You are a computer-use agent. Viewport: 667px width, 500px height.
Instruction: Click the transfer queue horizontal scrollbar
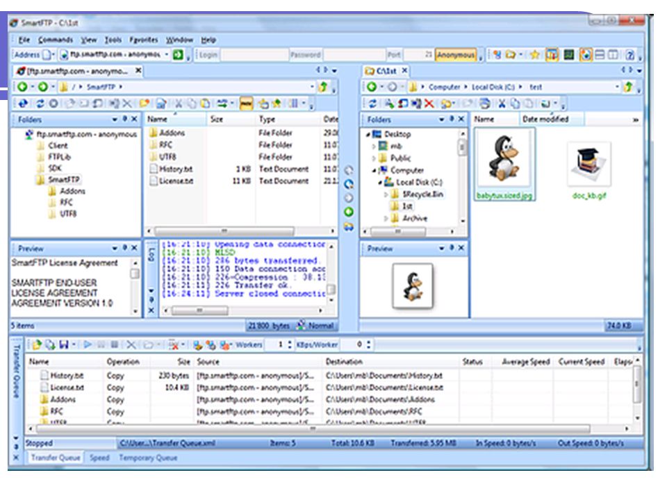pos(313,428)
